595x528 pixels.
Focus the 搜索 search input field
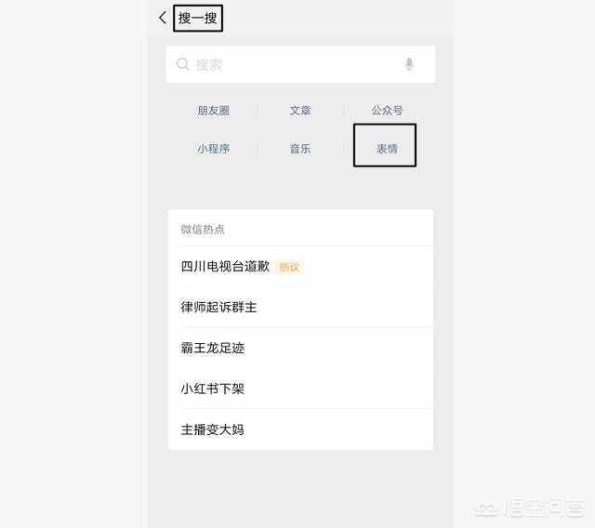(300, 64)
